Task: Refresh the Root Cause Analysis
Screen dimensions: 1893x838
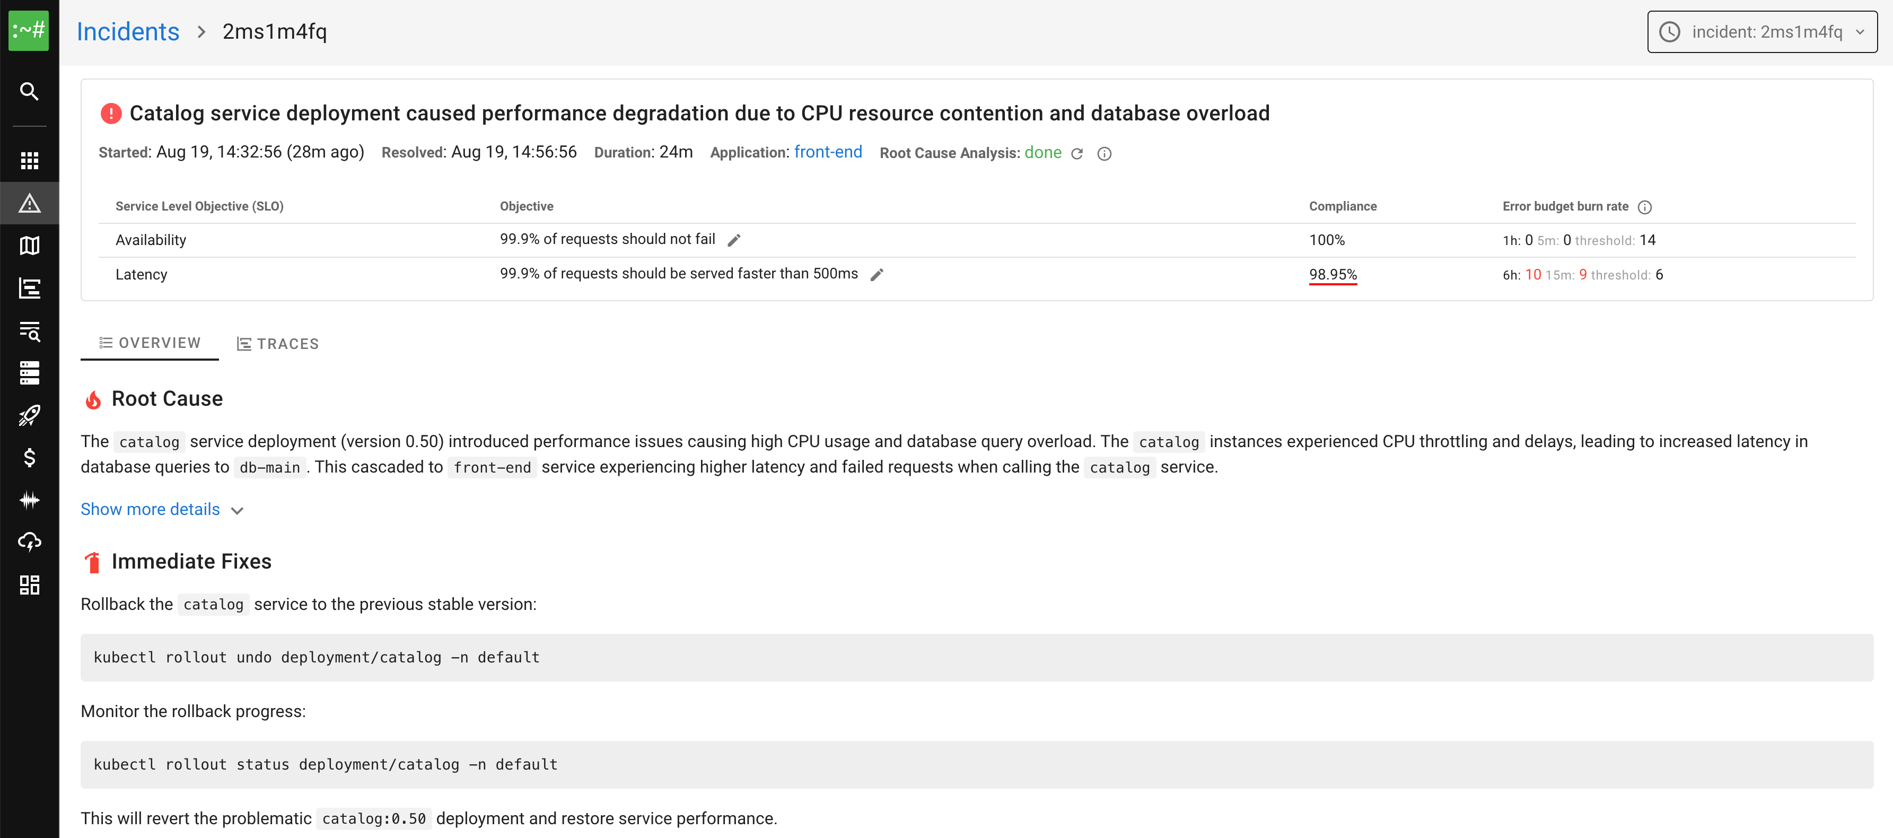Action: (x=1077, y=154)
